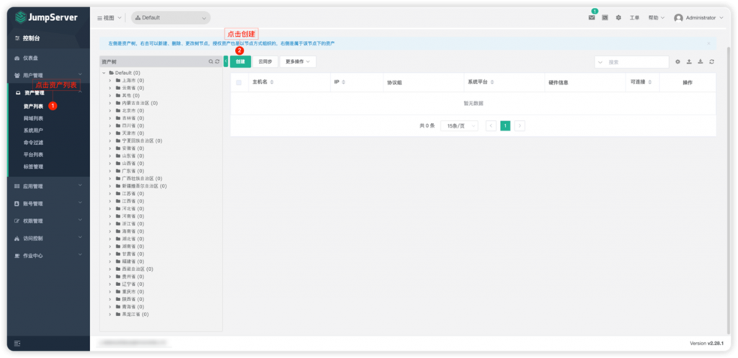
Task: Collapse the asset tree with green handle
Action: [x=226, y=62]
